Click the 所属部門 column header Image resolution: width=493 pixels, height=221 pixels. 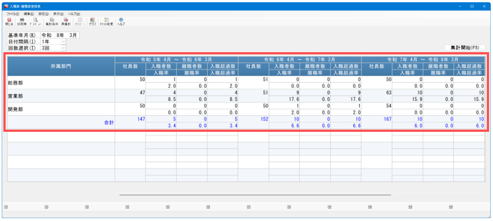[61, 66]
